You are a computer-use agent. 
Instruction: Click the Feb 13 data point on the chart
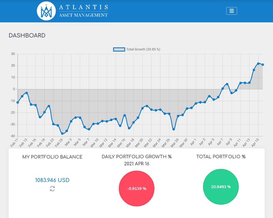coord(27,93)
